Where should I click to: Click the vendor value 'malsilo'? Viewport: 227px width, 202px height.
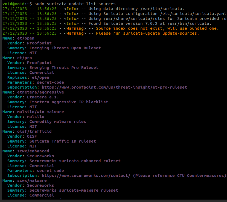pyautogui.click(x=36, y=117)
